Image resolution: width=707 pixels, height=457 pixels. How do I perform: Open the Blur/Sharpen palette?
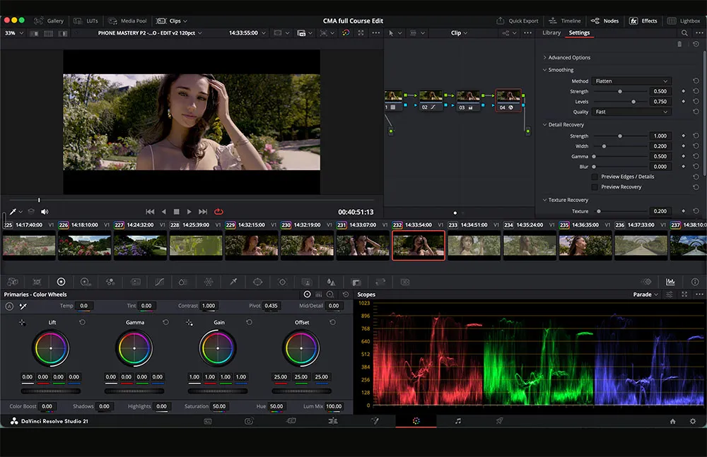(x=331, y=282)
